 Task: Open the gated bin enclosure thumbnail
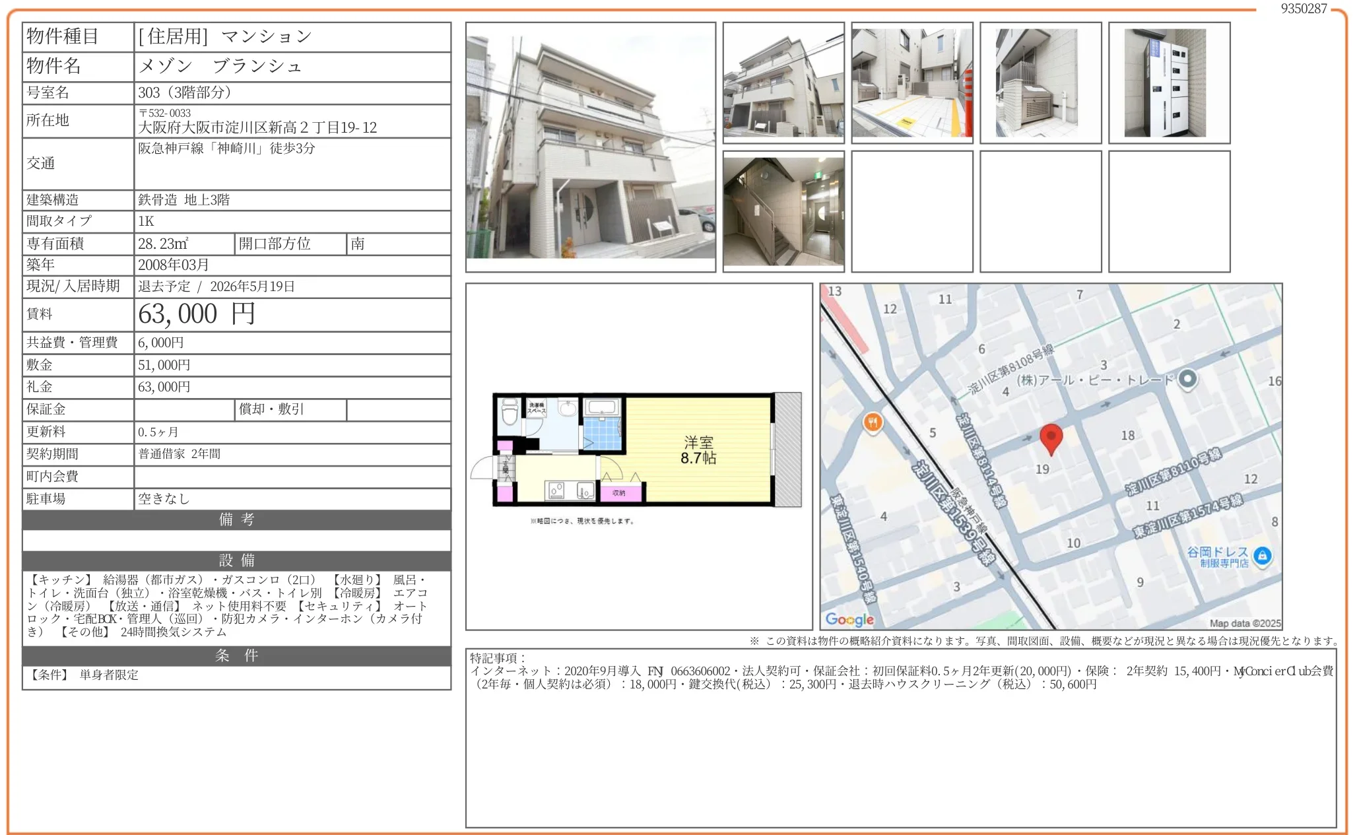tap(1040, 83)
